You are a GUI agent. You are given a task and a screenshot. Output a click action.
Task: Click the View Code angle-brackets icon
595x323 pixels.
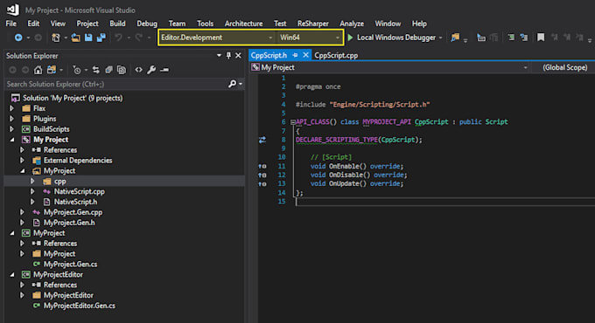click(138, 70)
